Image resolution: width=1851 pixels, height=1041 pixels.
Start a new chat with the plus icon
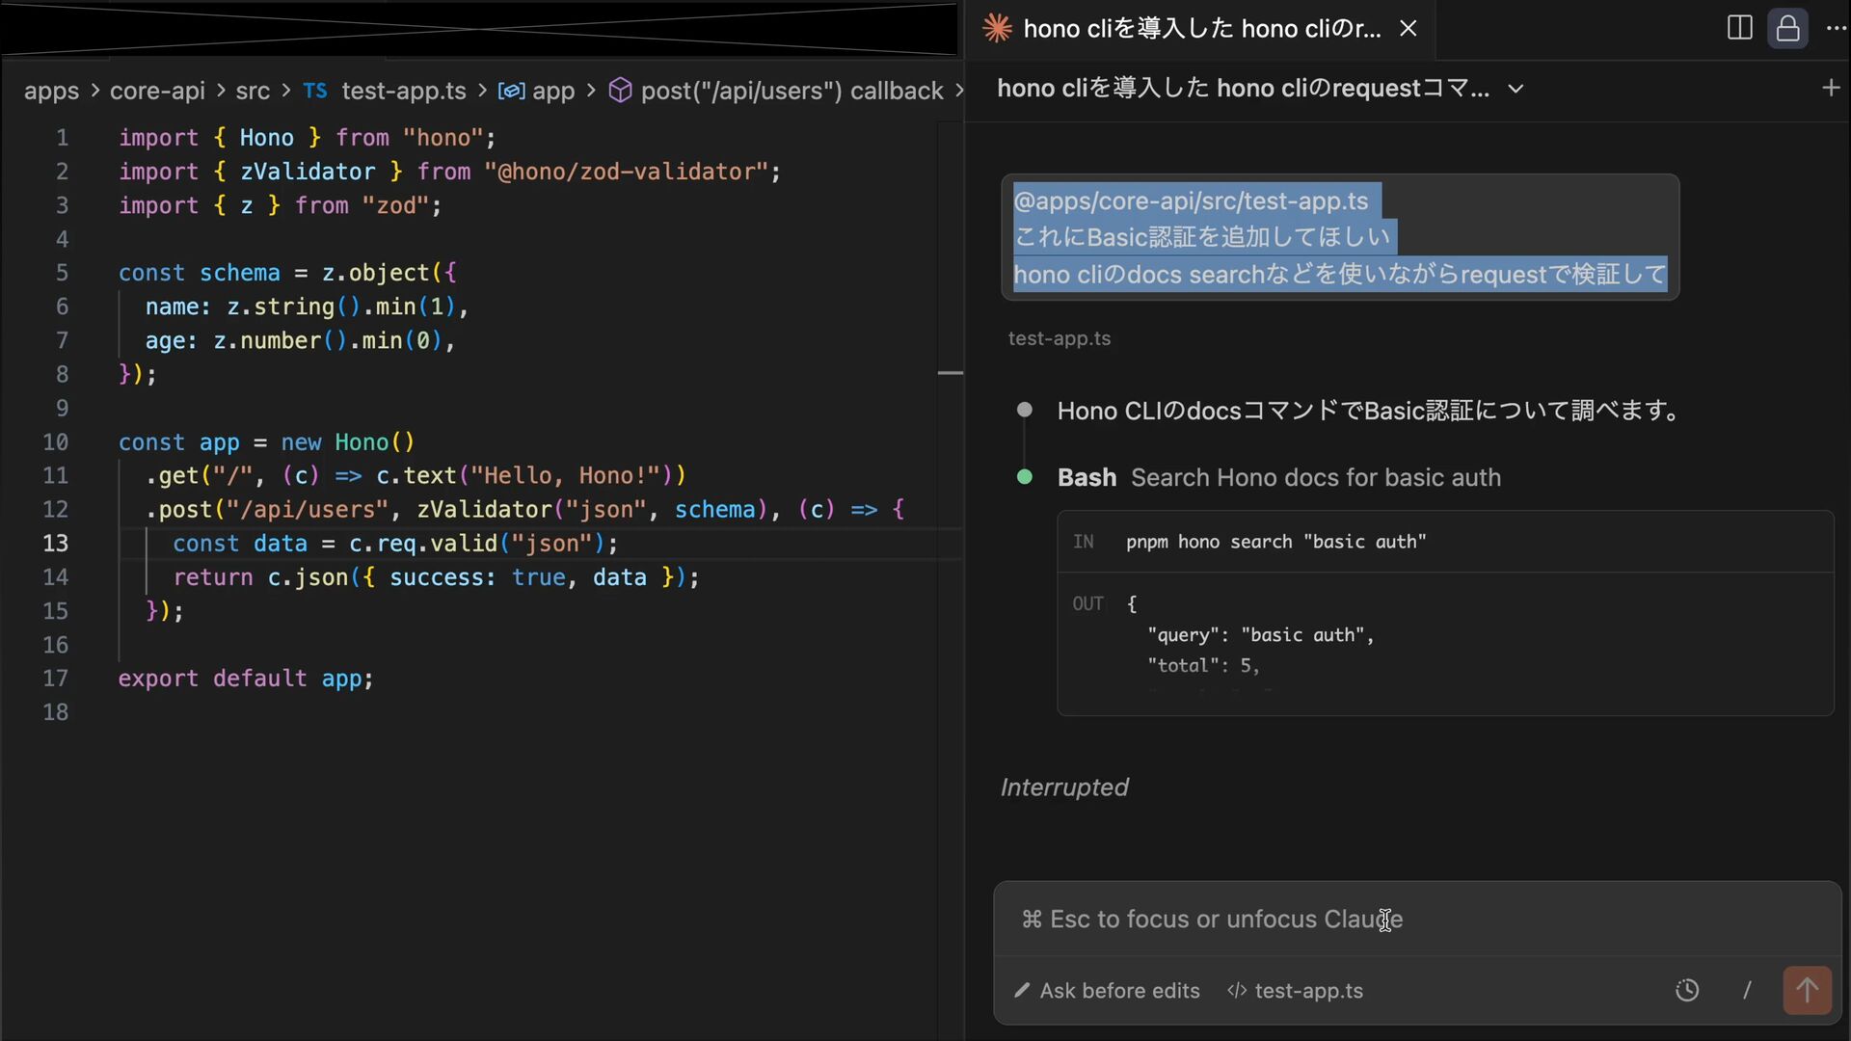point(1830,89)
